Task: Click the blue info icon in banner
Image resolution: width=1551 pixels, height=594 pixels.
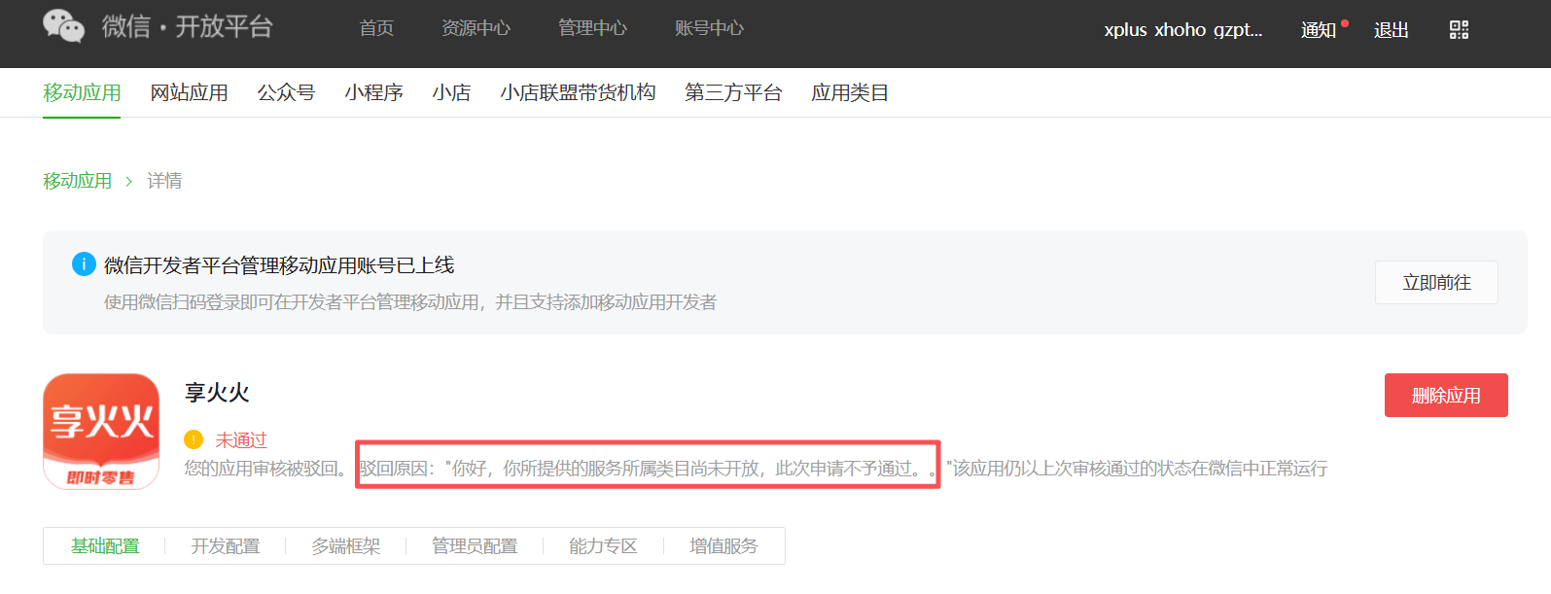Action: (84, 263)
